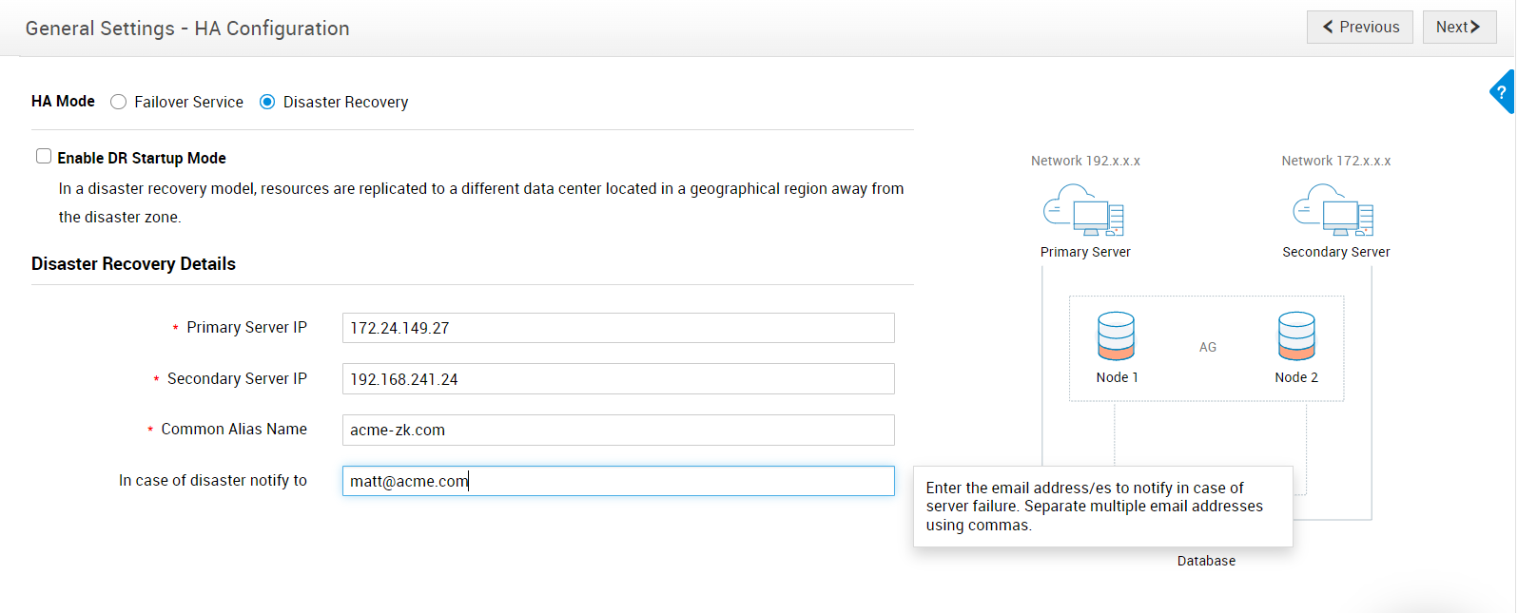Click the blue help question mark icon
This screenshot has width=1518, height=613.
pos(1502,92)
